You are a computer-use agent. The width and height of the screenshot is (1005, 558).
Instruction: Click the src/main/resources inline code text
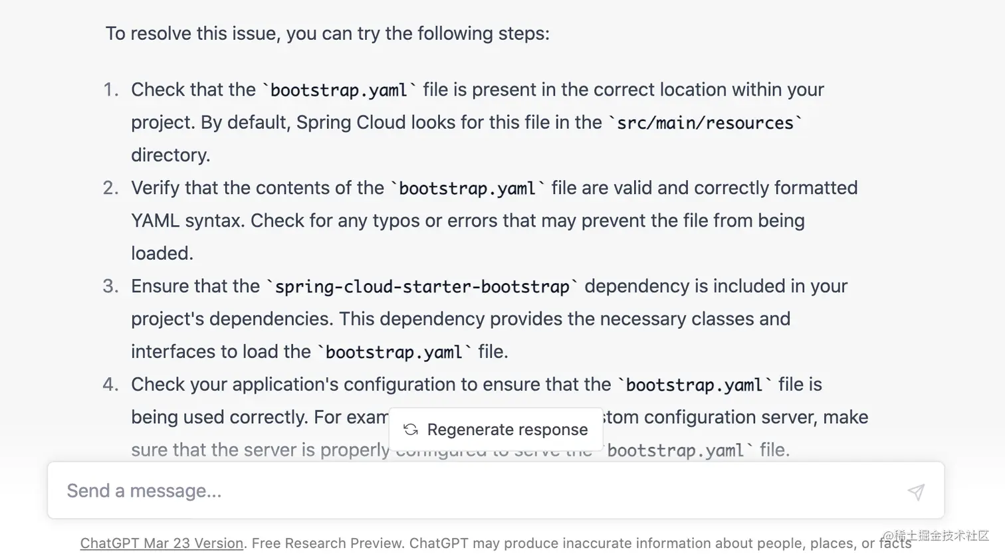(705, 123)
